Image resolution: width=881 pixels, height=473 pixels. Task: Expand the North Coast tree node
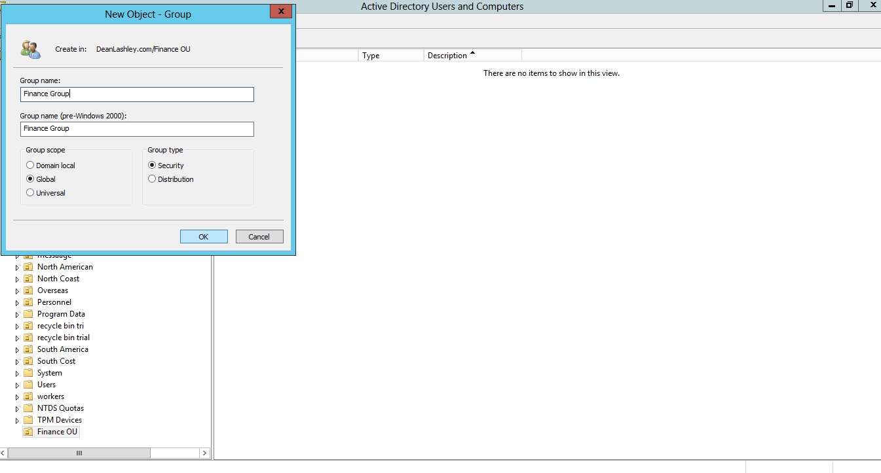point(18,279)
